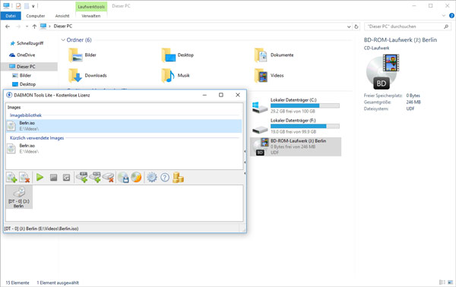Select Lokaler Datenträger (C:)
This screenshot has height=287, width=456.
(296, 106)
